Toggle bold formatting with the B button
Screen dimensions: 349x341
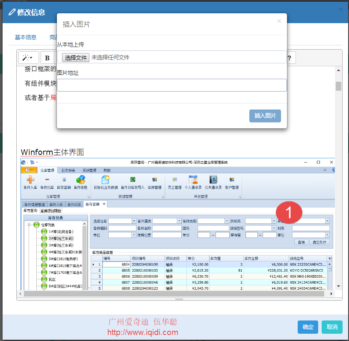click(x=47, y=58)
